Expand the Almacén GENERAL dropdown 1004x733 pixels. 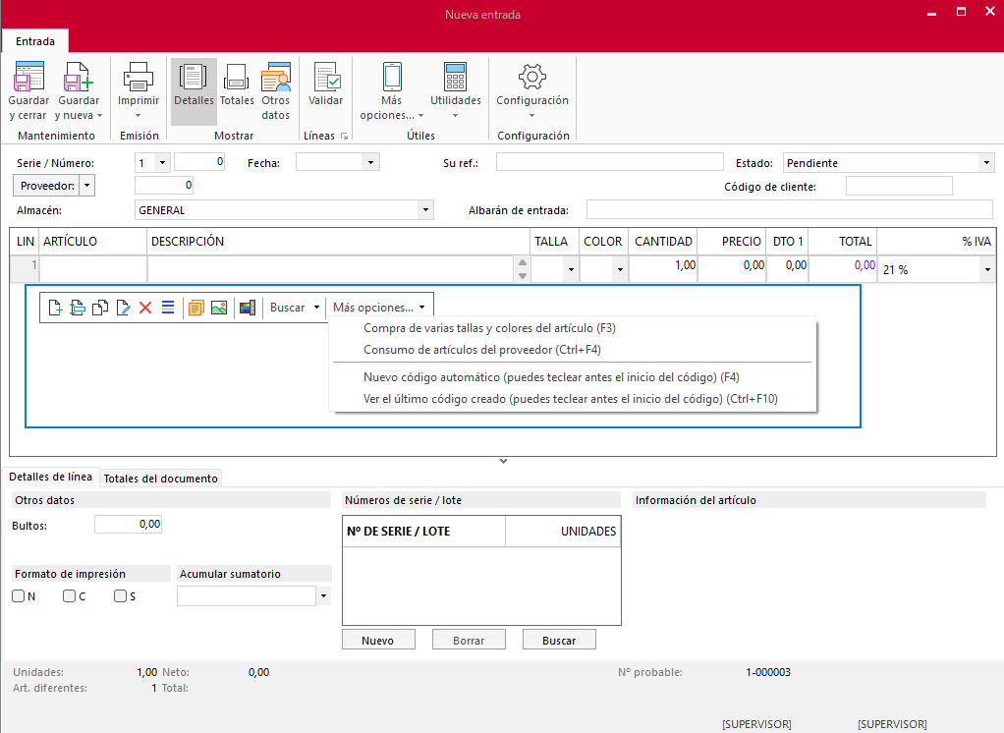[425, 210]
